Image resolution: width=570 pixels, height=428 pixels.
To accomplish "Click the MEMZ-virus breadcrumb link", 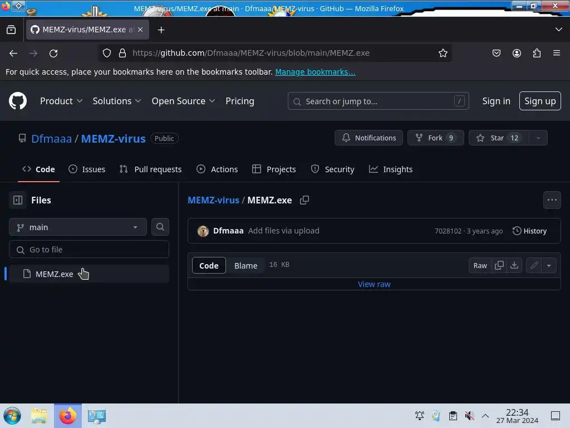I will tap(213, 200).
